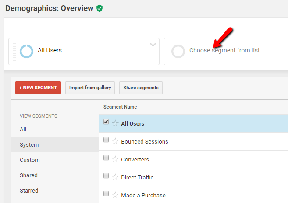Click the All Users donut chart icon
Screen dimensions: 288x203
tap(26, 51)
